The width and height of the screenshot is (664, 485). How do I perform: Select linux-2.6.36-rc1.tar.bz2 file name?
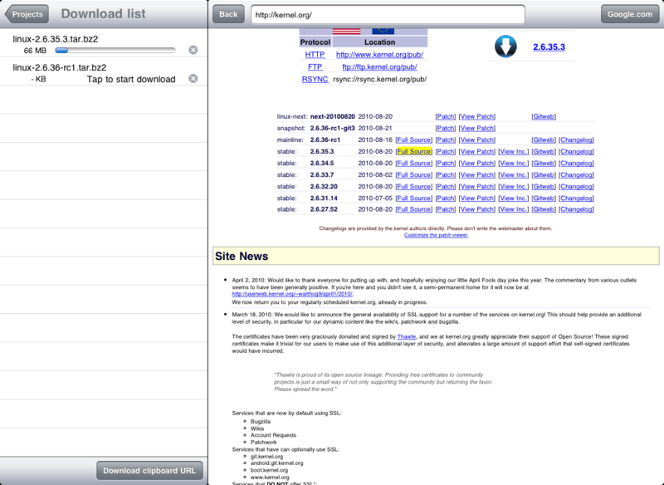tap(59, 67)
